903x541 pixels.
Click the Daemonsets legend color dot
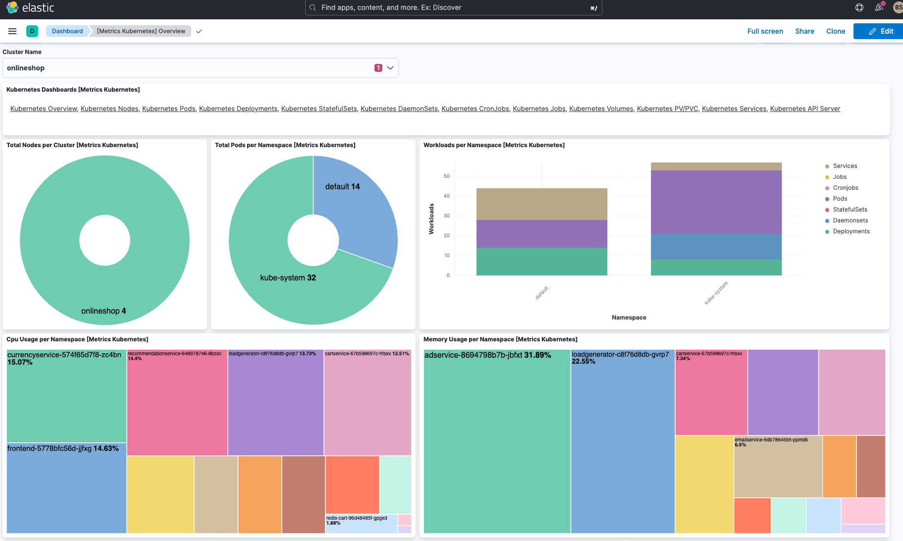coord(827,220)
